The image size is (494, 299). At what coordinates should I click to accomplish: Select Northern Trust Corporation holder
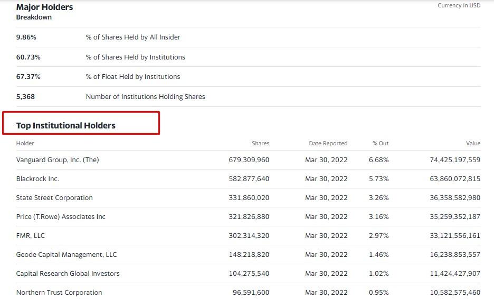(59, 292)
